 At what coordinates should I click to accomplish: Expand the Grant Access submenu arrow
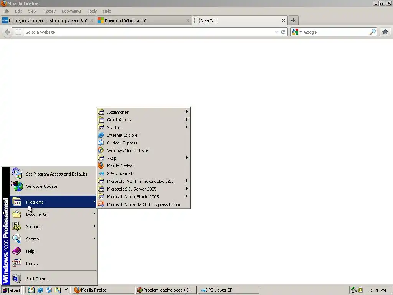[x=187, y=119]
